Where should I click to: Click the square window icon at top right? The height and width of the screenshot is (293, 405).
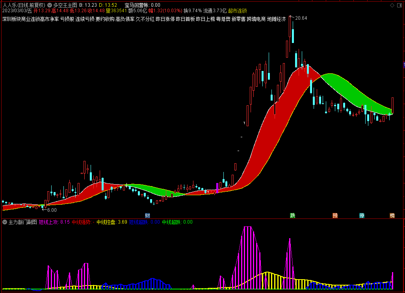point(399,5)
